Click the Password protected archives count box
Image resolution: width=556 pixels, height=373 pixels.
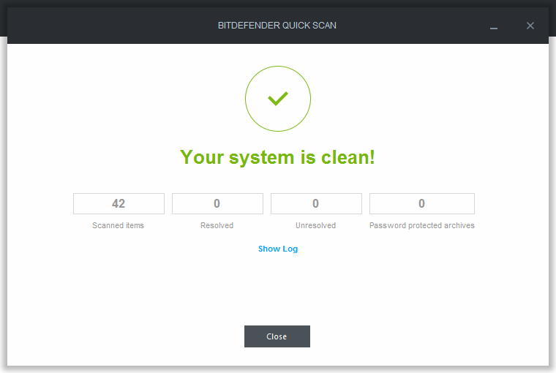click(422, 203)
